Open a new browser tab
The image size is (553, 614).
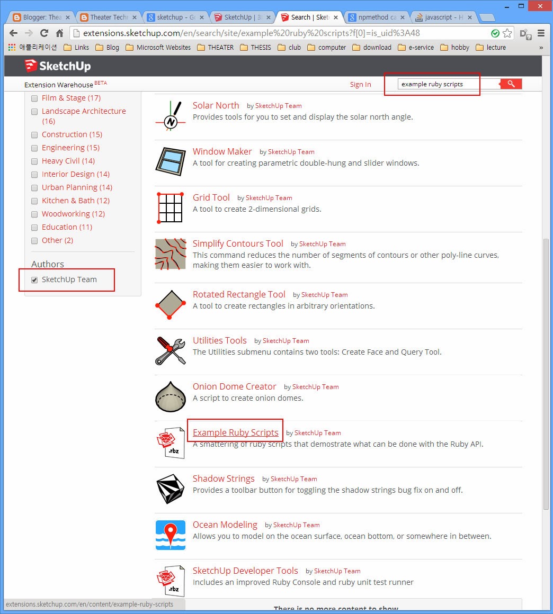click(487, 17)
